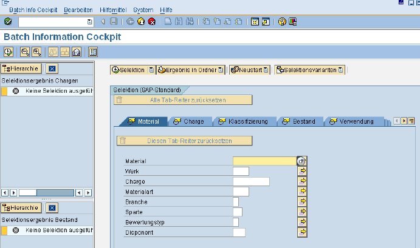
Task: Click the Find binoculars icon
Action: [x=179, y=21]
